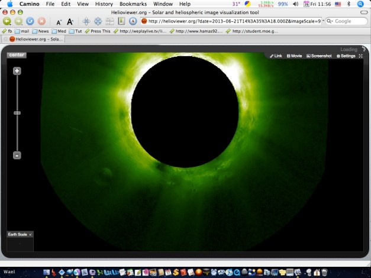Go forward with the green forward arrow
This screenshot has height=278, width=371.
click(x=18, y=21)
